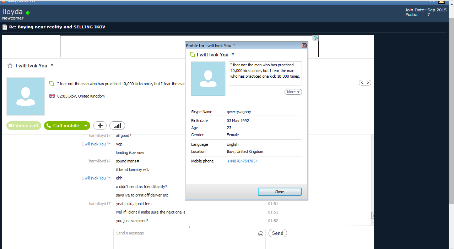
Task: Click the profile avatar in the dialog
Action: point(208,79)
